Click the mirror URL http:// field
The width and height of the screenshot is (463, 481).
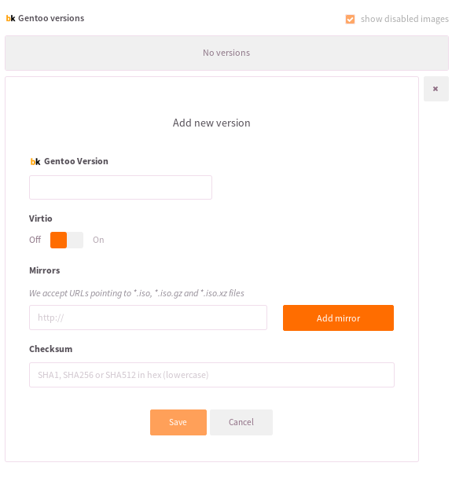(148, 318)
